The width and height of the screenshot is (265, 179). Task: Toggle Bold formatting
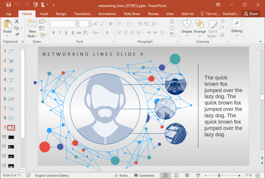click(x=53, y=33)
